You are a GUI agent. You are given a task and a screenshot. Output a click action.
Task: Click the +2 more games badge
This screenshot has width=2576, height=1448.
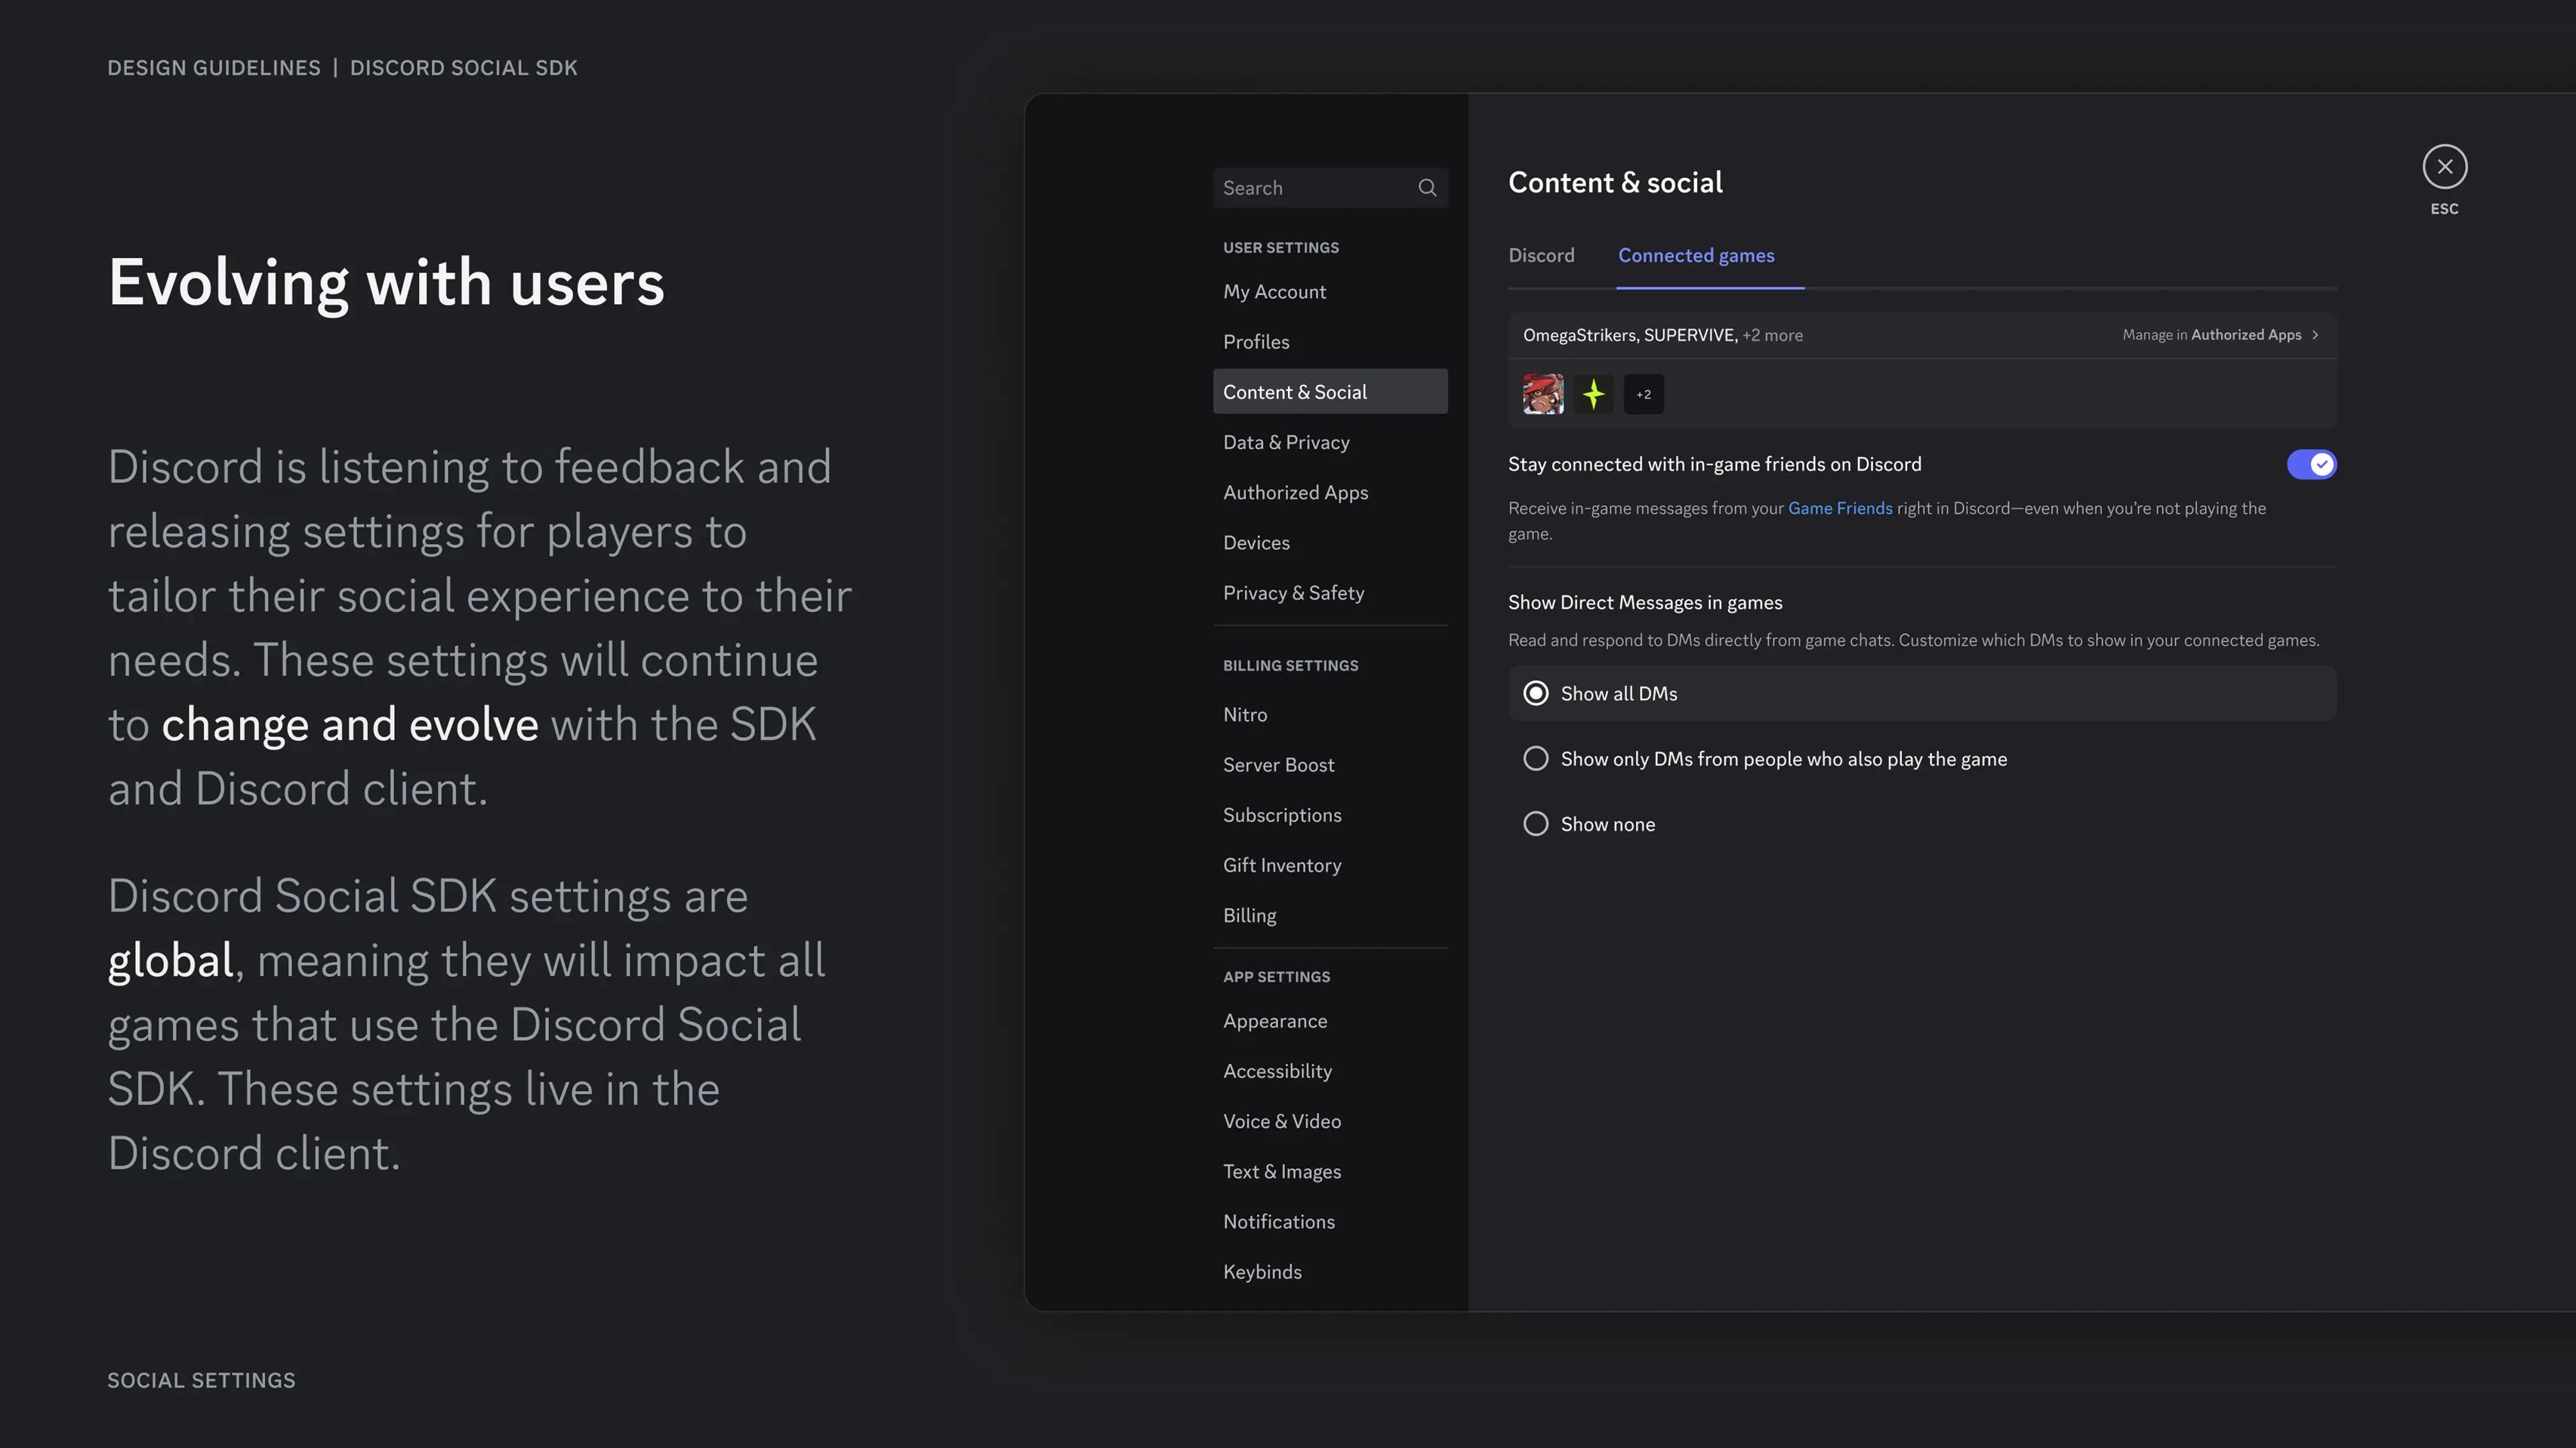(1643, 394)
